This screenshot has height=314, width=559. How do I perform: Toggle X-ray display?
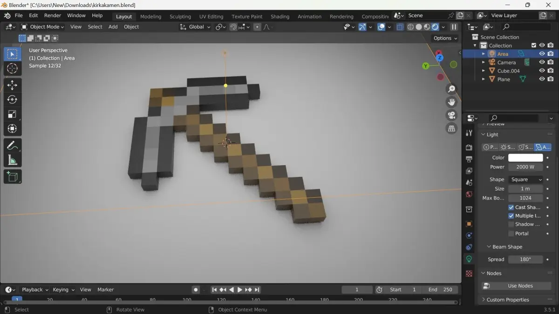coord(400,27)
